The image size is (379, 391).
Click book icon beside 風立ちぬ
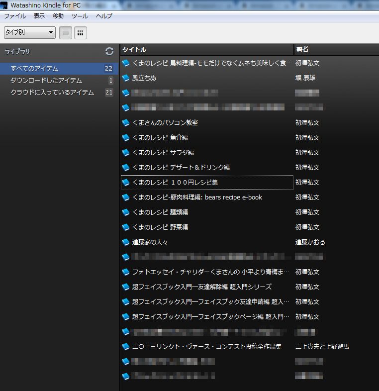tap(126, 78)
